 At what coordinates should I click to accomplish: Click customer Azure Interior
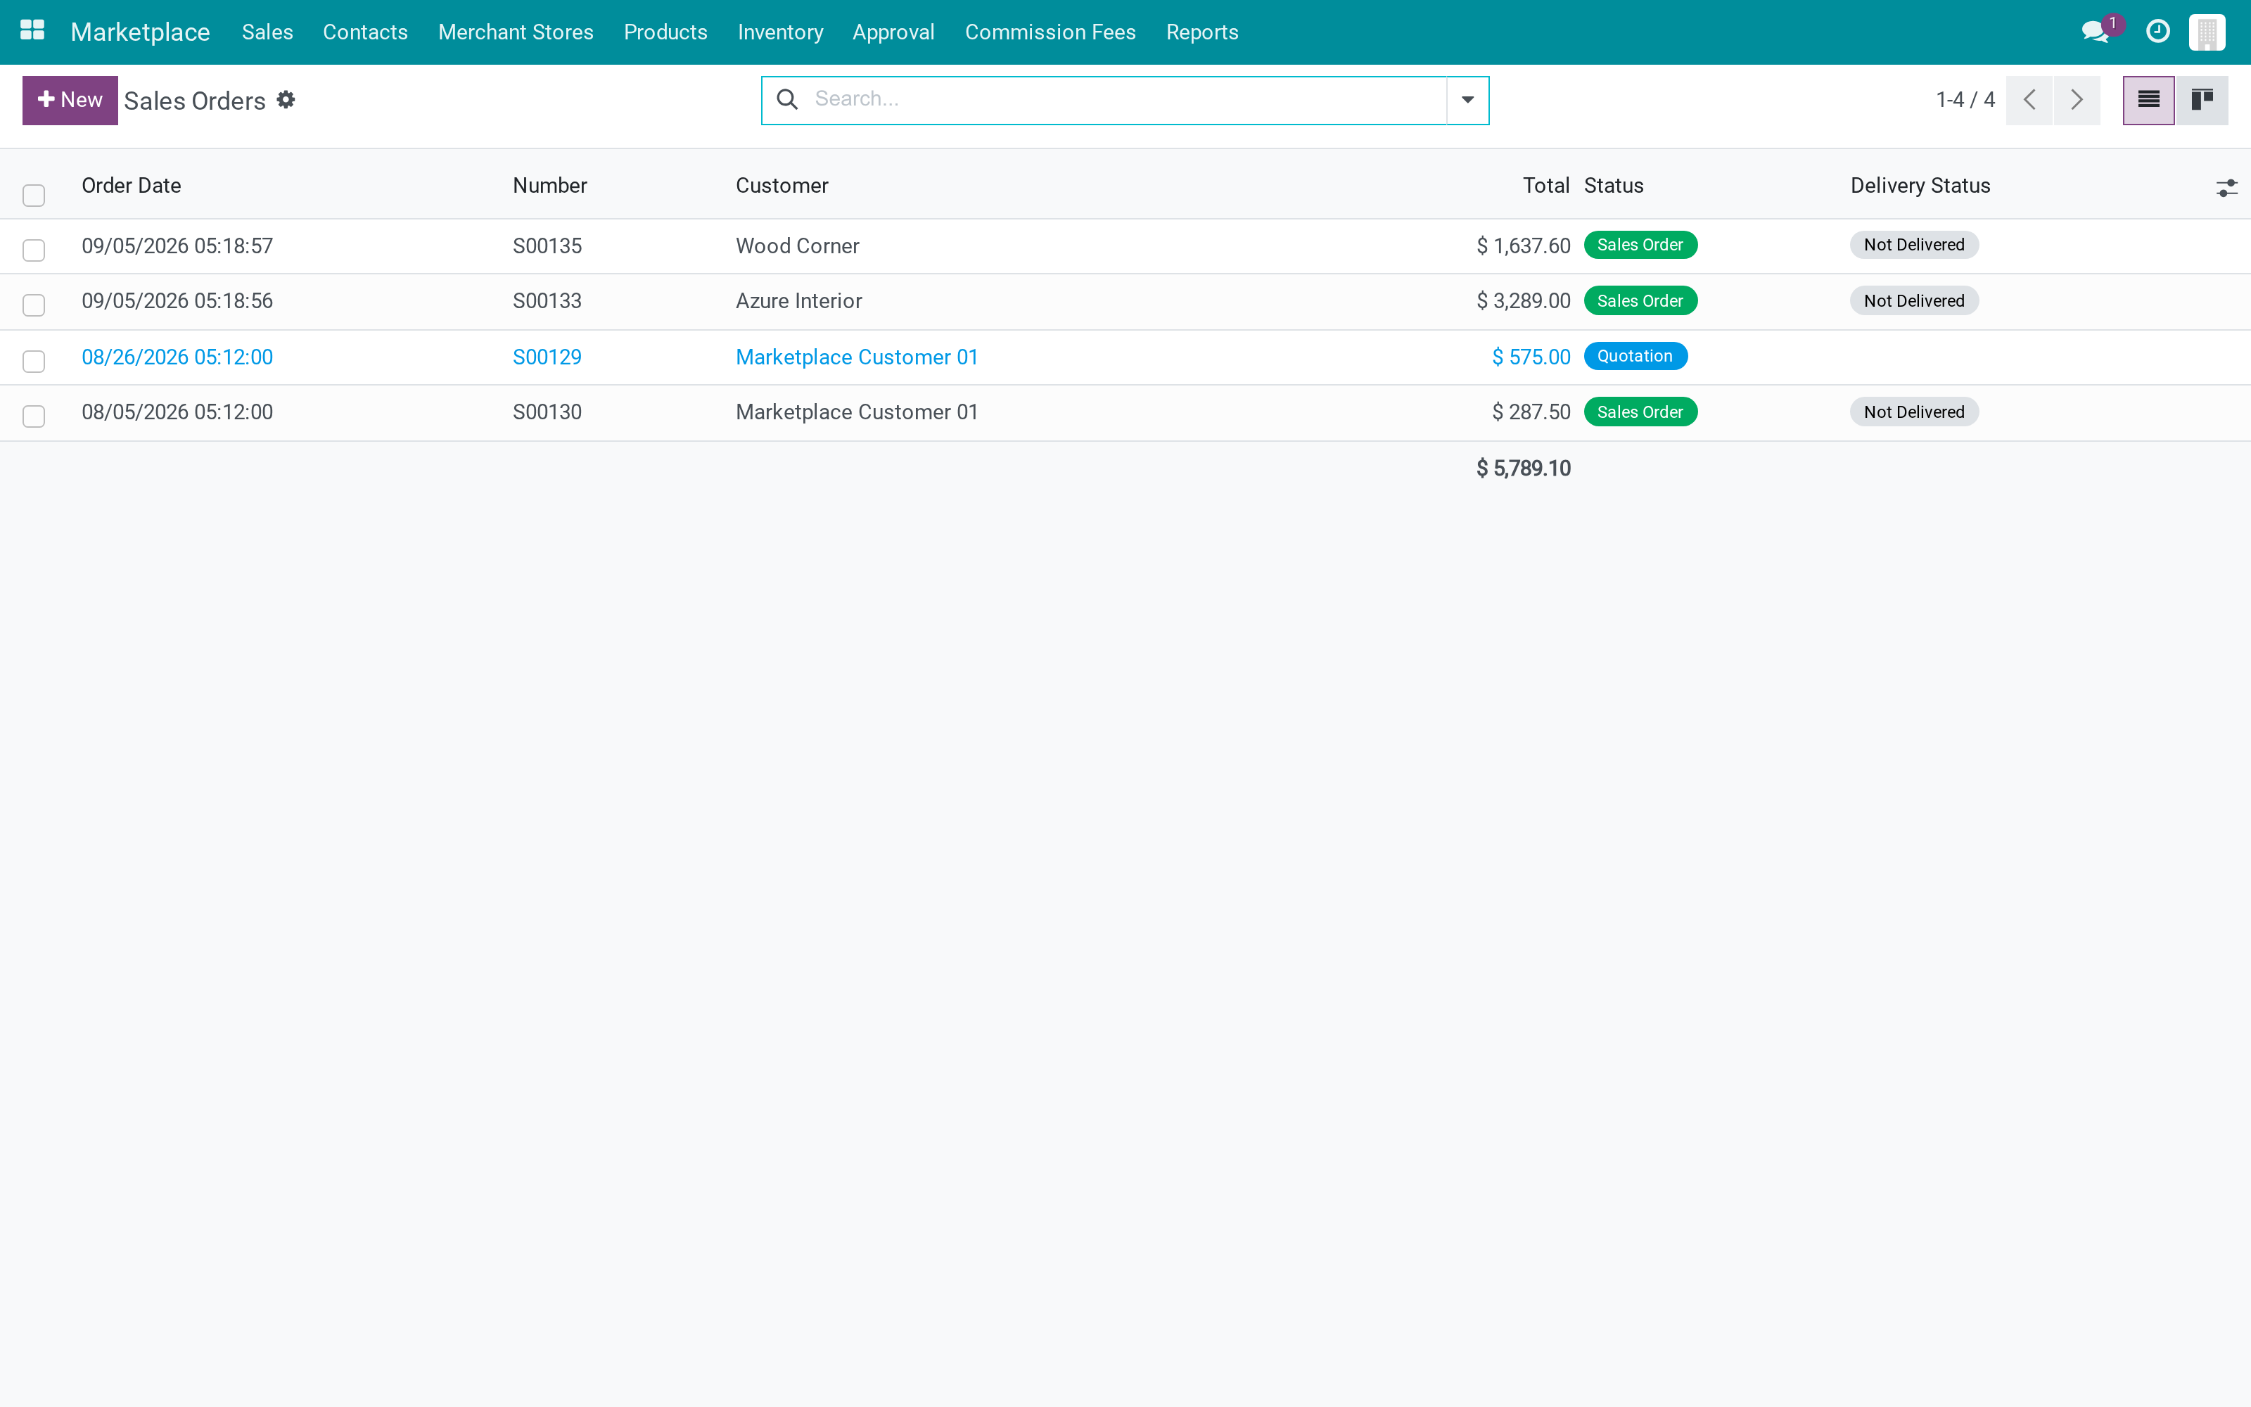coord(799,300)
